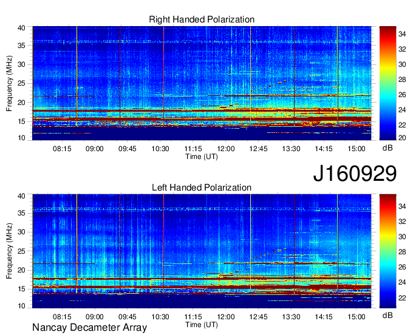The image size is (413, 335).
Task: Click '40' on top frequency axis
Action: pos(21,28)
